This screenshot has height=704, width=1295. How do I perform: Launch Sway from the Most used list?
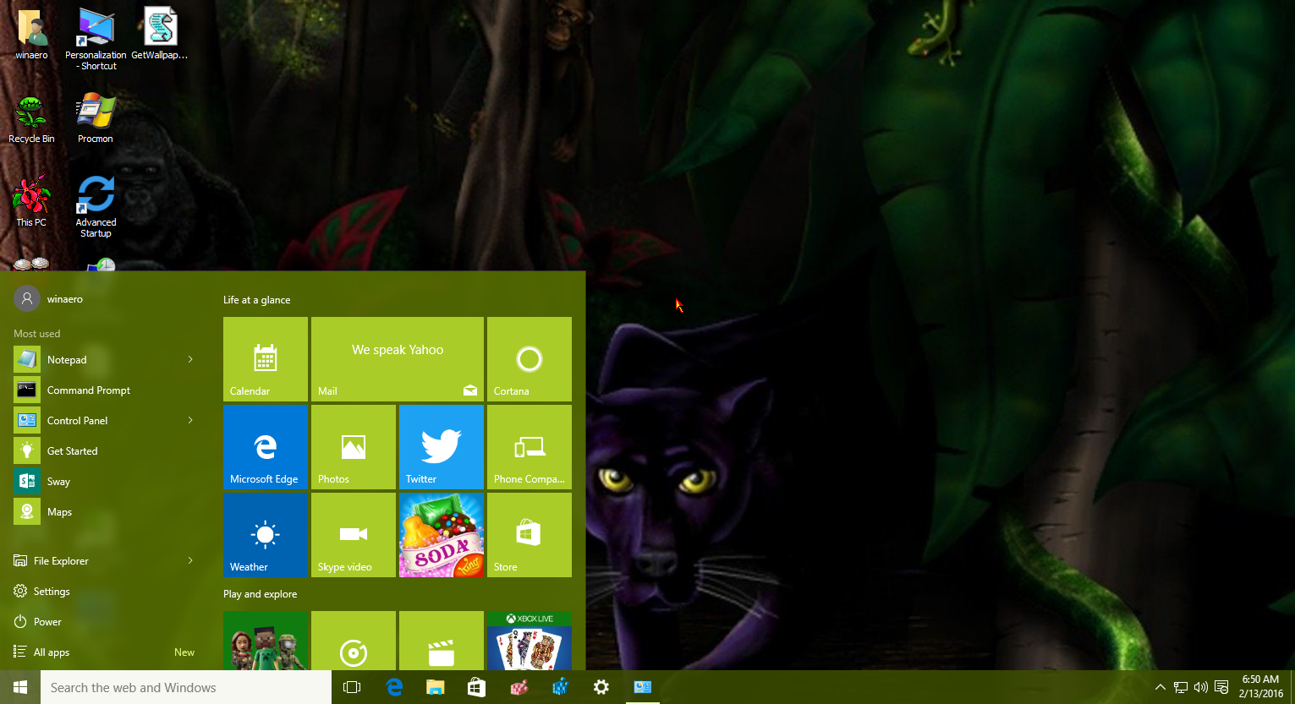pos(104,481)
